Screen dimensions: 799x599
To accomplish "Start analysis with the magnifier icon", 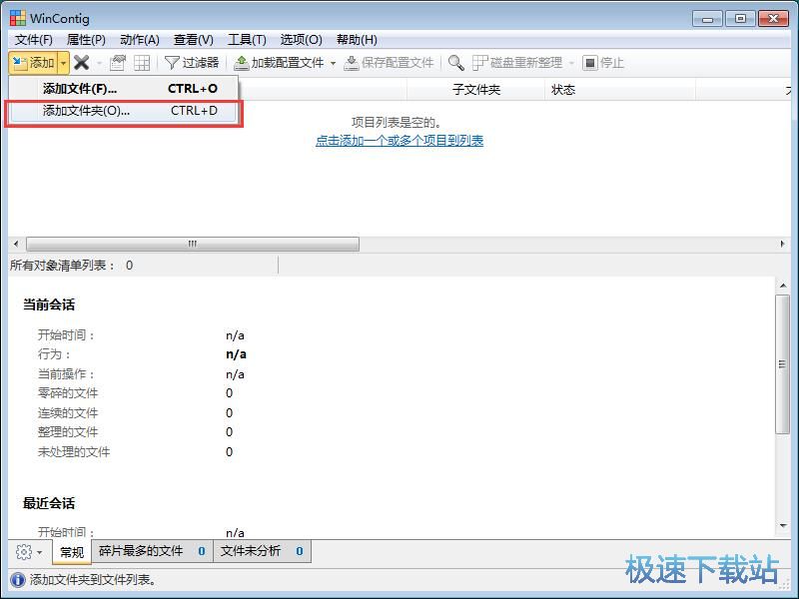I will pos(455,63).
